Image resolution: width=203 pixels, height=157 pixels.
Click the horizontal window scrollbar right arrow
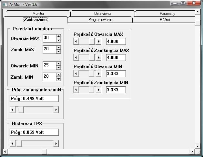[x=192, y=152]
